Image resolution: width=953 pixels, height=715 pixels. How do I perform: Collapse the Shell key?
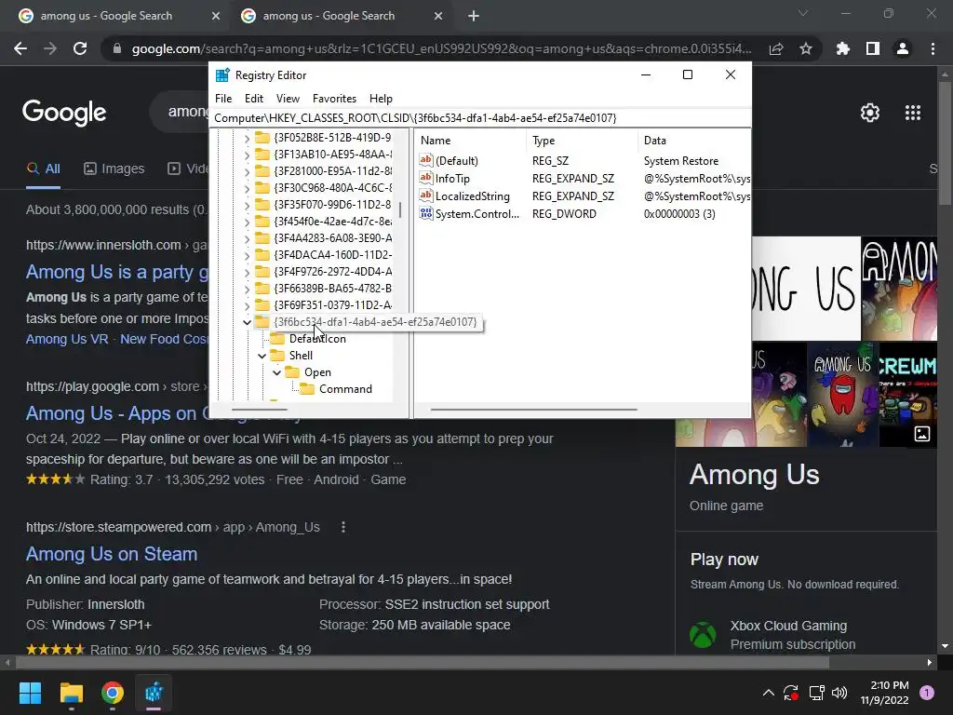(x=262, y=356)
